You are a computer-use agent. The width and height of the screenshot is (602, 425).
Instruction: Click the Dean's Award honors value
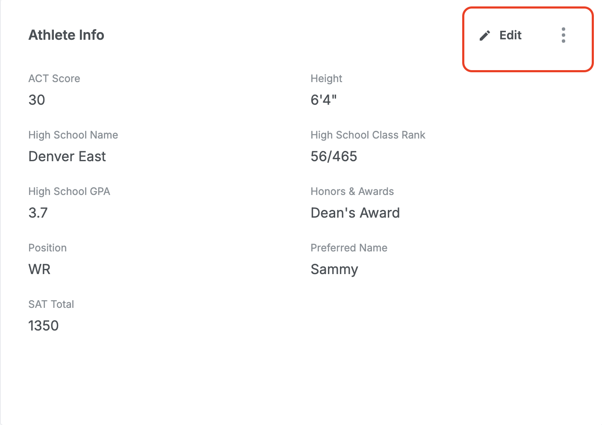(355, 213)
